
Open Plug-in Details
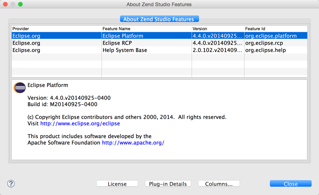(168, 184)
